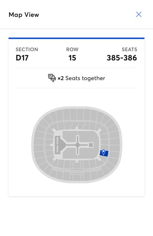Click the blue bar atop the ticket card
153x236 pixels.
point(76,38)
